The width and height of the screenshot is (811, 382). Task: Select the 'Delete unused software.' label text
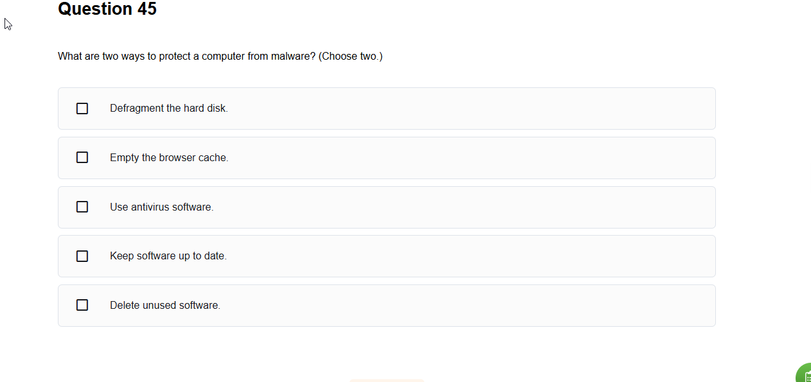tap(165, 305)
